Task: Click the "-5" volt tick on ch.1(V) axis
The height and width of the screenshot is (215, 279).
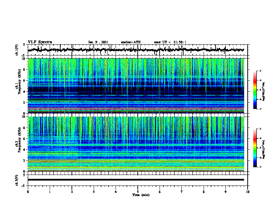Action: pos(24,56)
